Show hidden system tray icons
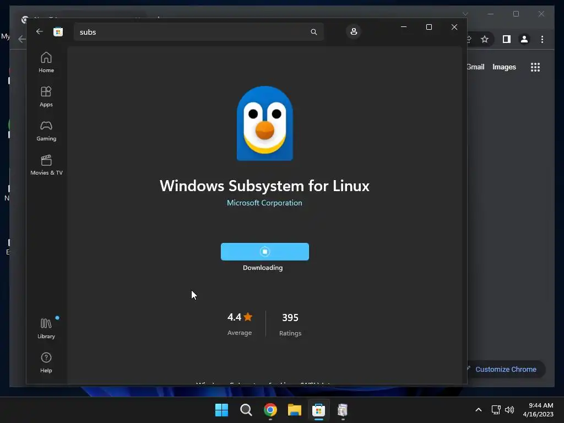564x423 pixels. 479,410
